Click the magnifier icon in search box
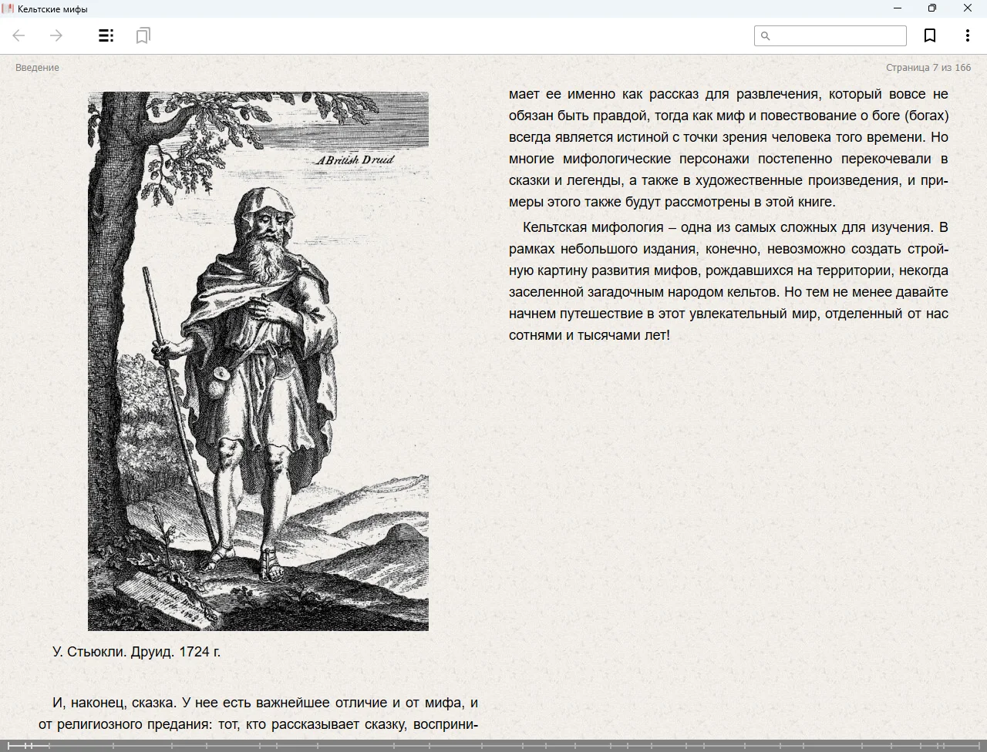This screenshot has width=987, height=752. (766, 35)
